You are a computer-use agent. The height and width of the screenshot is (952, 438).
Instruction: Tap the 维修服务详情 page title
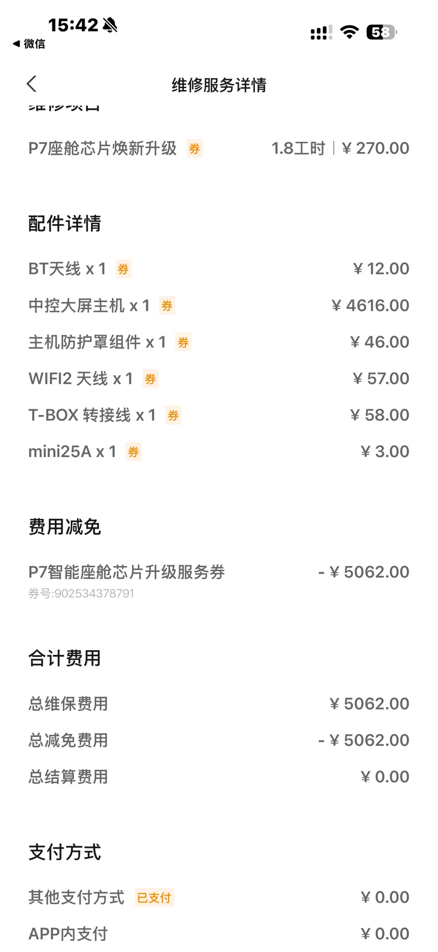(219, 85)
